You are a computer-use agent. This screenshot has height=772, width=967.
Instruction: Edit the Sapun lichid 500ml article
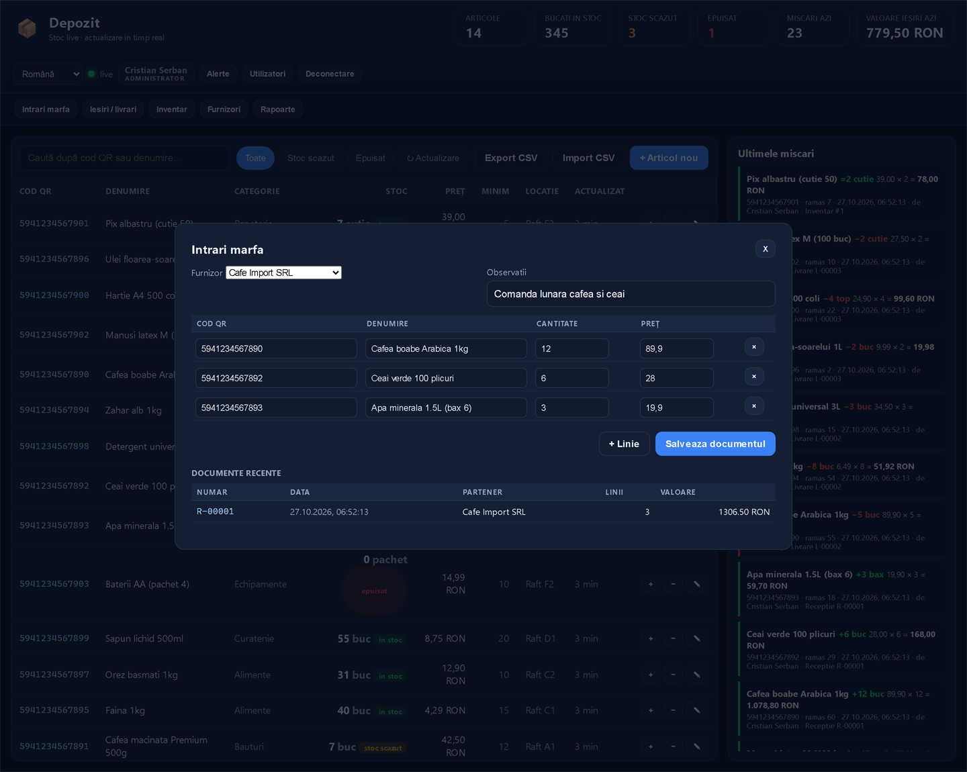pyautogui.click(x=697, y=638)
